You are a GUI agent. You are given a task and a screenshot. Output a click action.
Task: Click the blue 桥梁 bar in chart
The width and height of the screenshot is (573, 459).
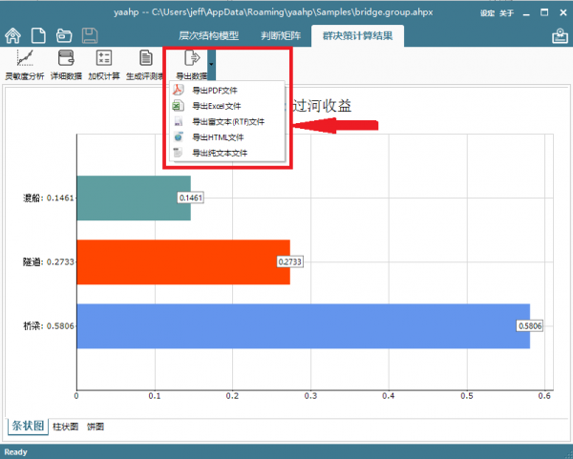click(x=302, y=326)
